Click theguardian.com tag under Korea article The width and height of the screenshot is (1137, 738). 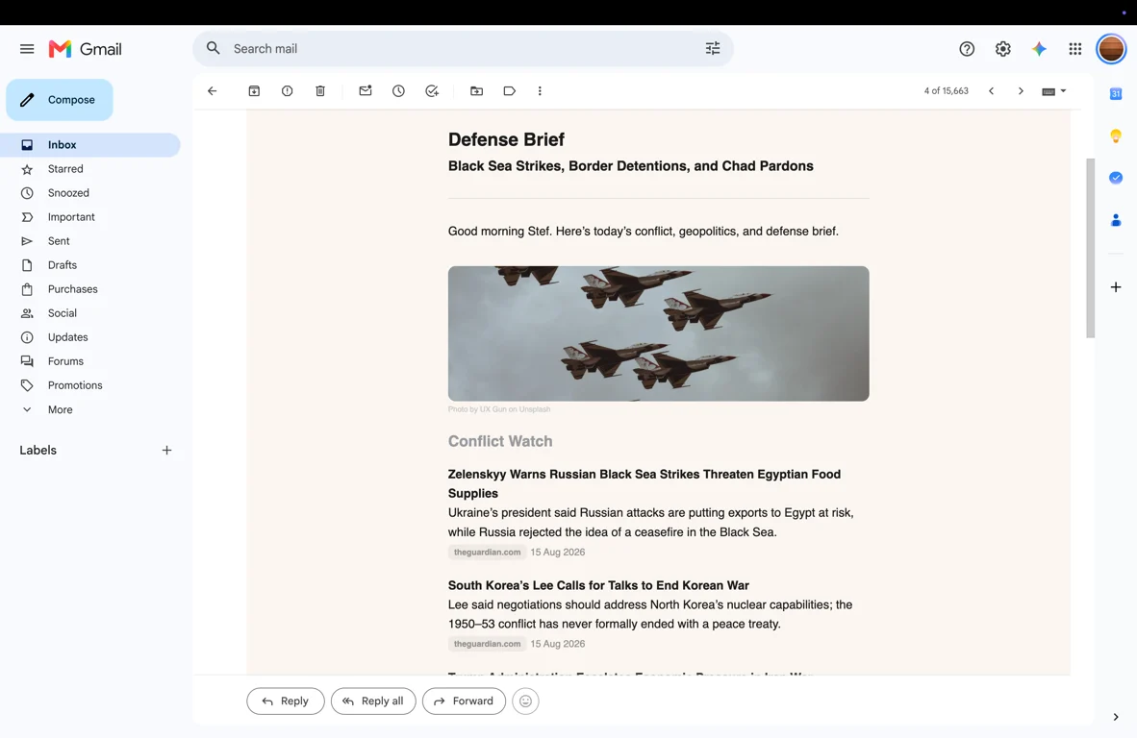(488, 644)
